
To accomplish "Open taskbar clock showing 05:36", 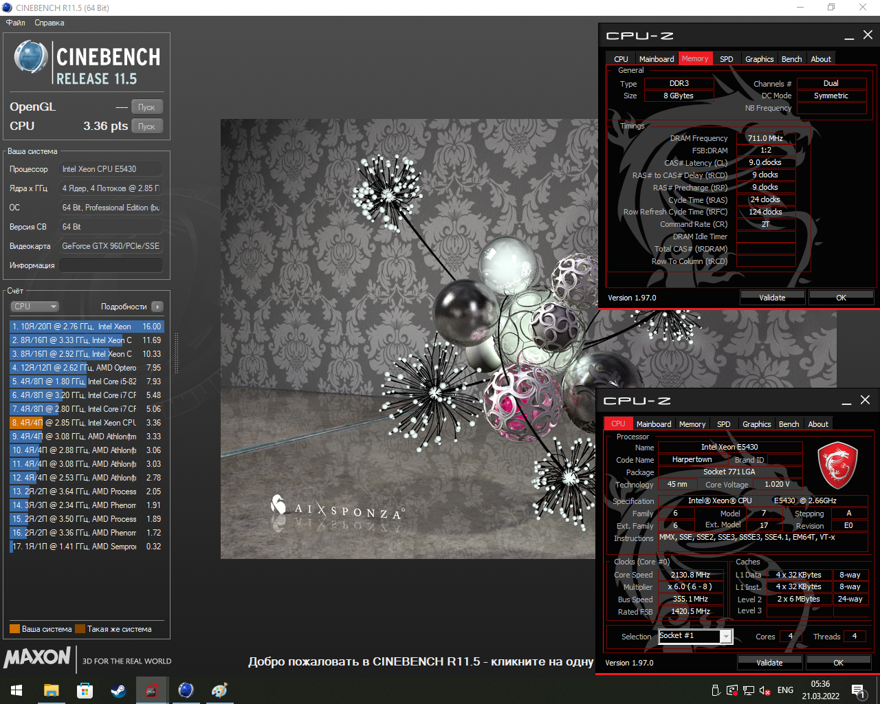I will coord(820,690).
